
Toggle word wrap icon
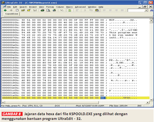(62, 10)
